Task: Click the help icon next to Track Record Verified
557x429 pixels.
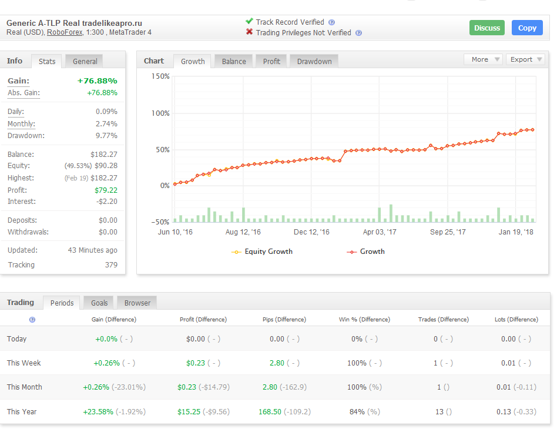Action: pos(331,22)
